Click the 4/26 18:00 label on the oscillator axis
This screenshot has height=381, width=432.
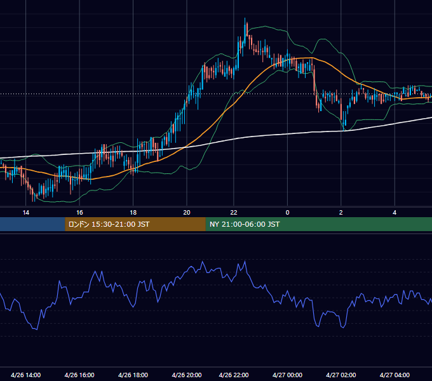(133, 375)
